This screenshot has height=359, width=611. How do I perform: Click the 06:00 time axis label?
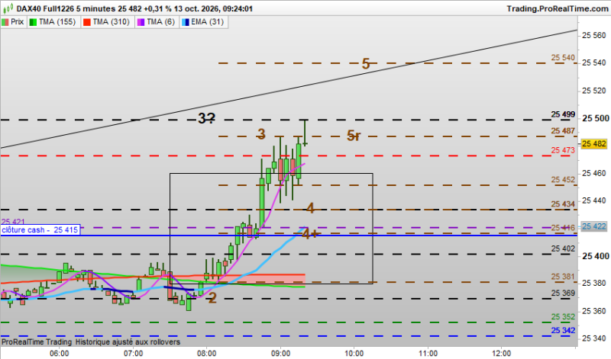[x=60, y=354]
